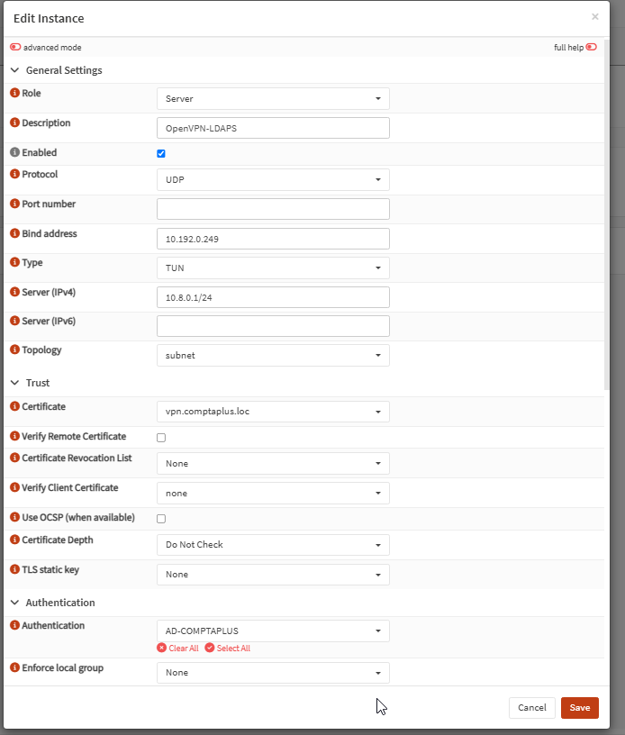Click the info icon beside Enforce local group
The width and height of the screenshot is (625, 735).
(x=15, y=667)
